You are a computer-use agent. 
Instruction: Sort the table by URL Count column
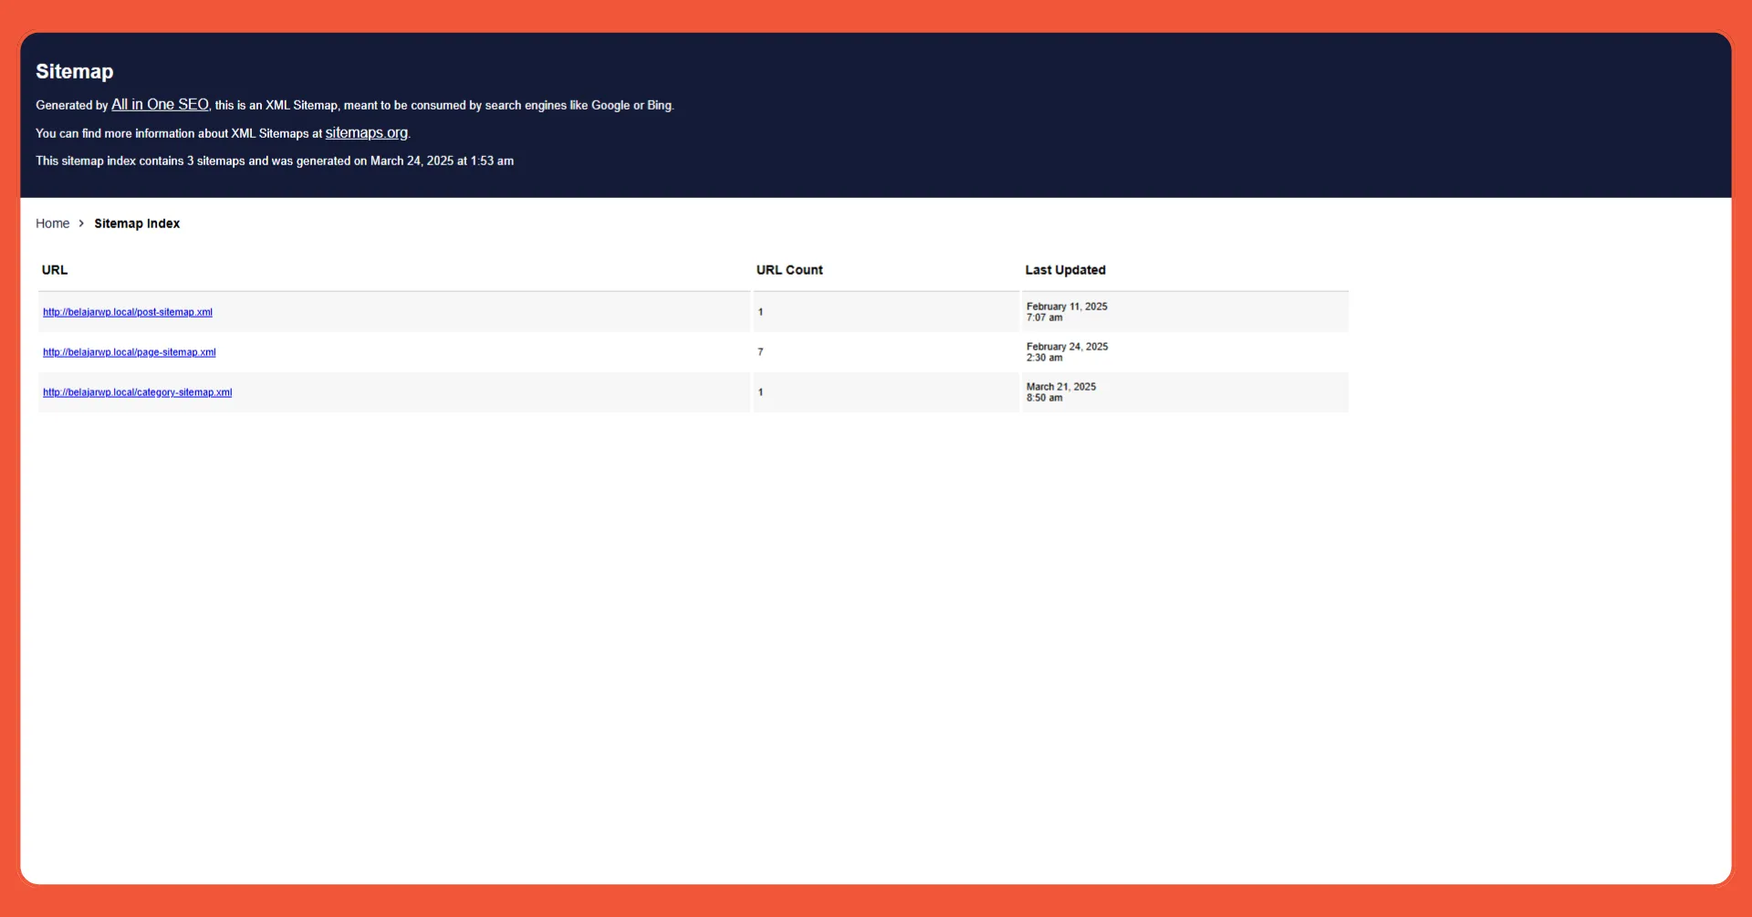coord(789,270)
